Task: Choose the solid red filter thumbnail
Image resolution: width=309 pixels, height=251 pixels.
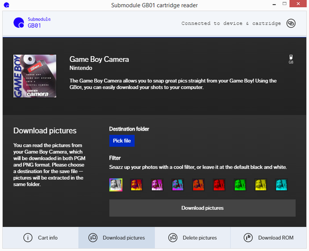Action: [219, 185]
